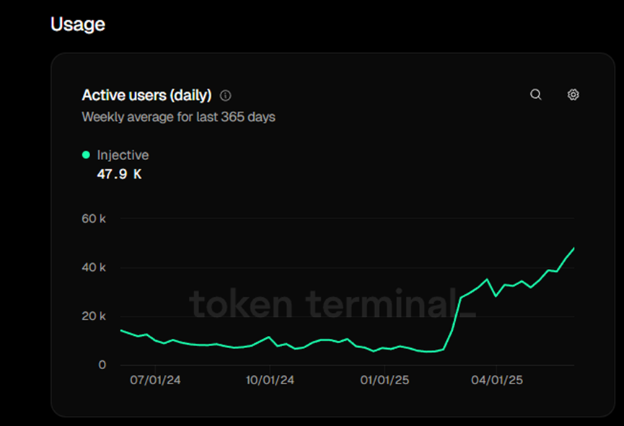Click the 60 k y-axis label
The width and height of the screenshot is (624, 426).
pyautogui.click(x=93, y=218)
